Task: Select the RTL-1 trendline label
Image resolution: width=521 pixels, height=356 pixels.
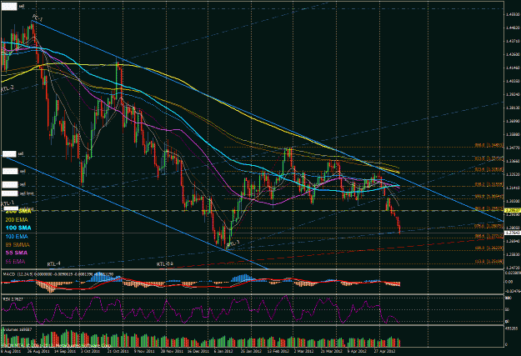Action: (x=8, y=203)
